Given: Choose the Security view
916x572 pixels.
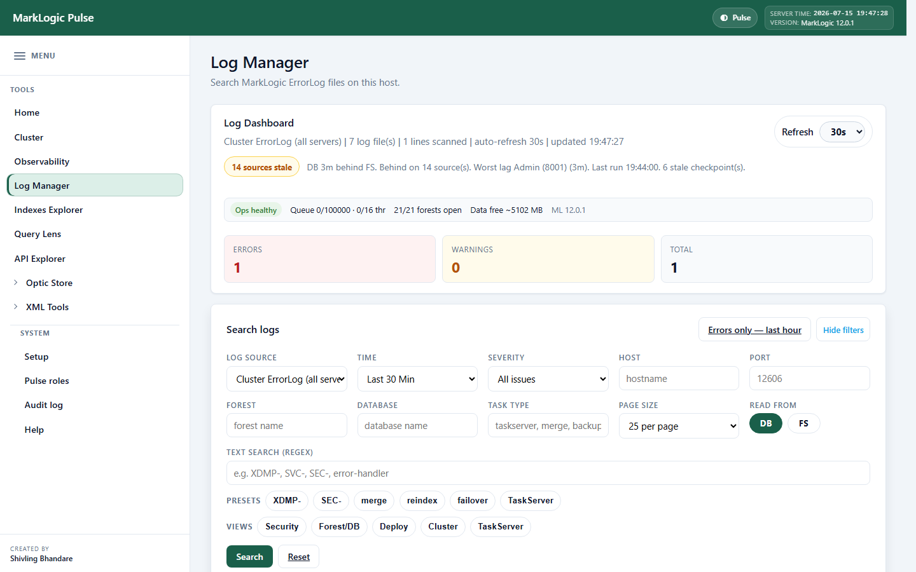Looking at the screenshot, I should (282, 527).
